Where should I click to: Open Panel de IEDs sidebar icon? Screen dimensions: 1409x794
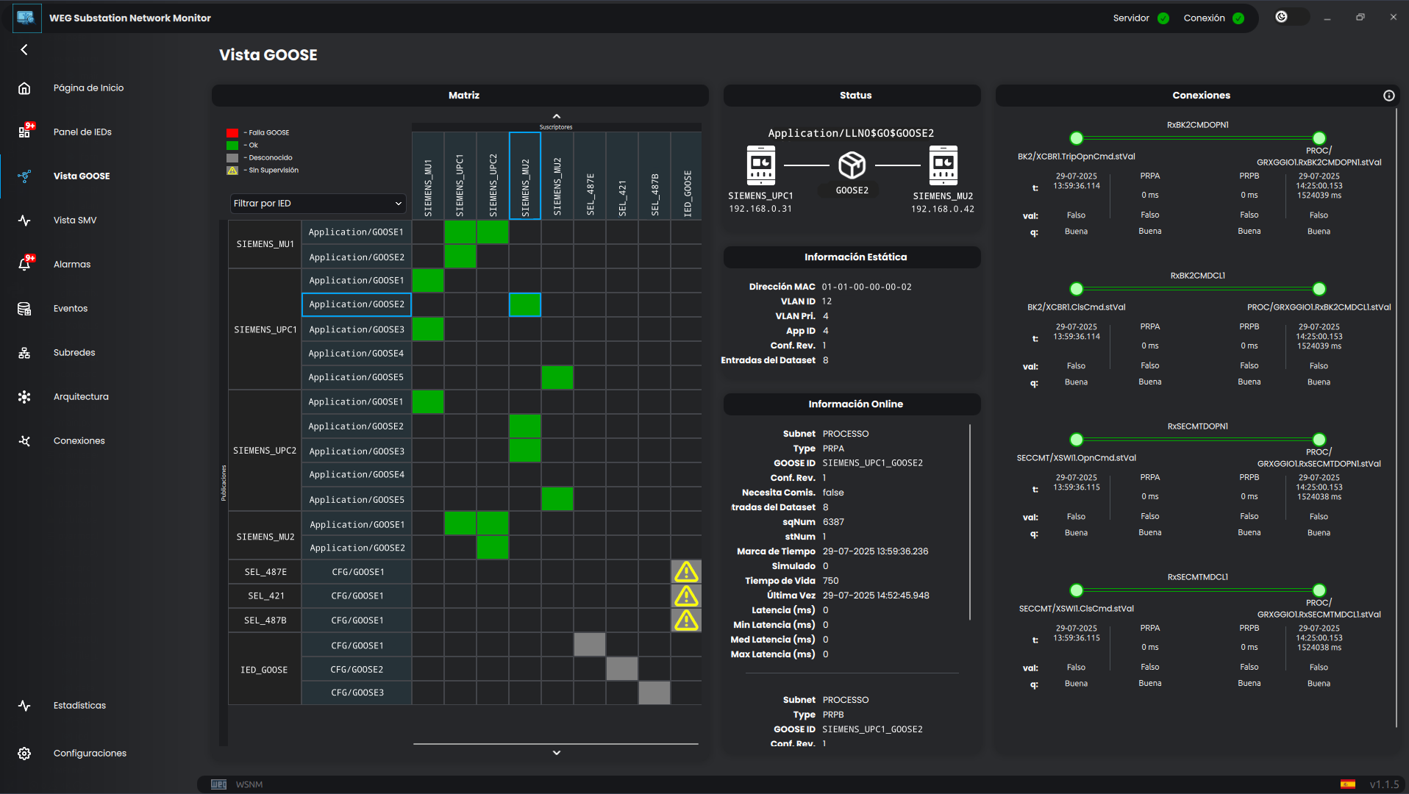24,132
